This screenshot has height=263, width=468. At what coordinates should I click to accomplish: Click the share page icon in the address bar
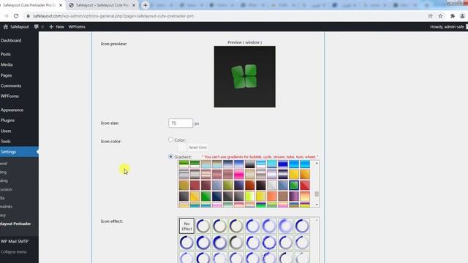pos(431,16)
